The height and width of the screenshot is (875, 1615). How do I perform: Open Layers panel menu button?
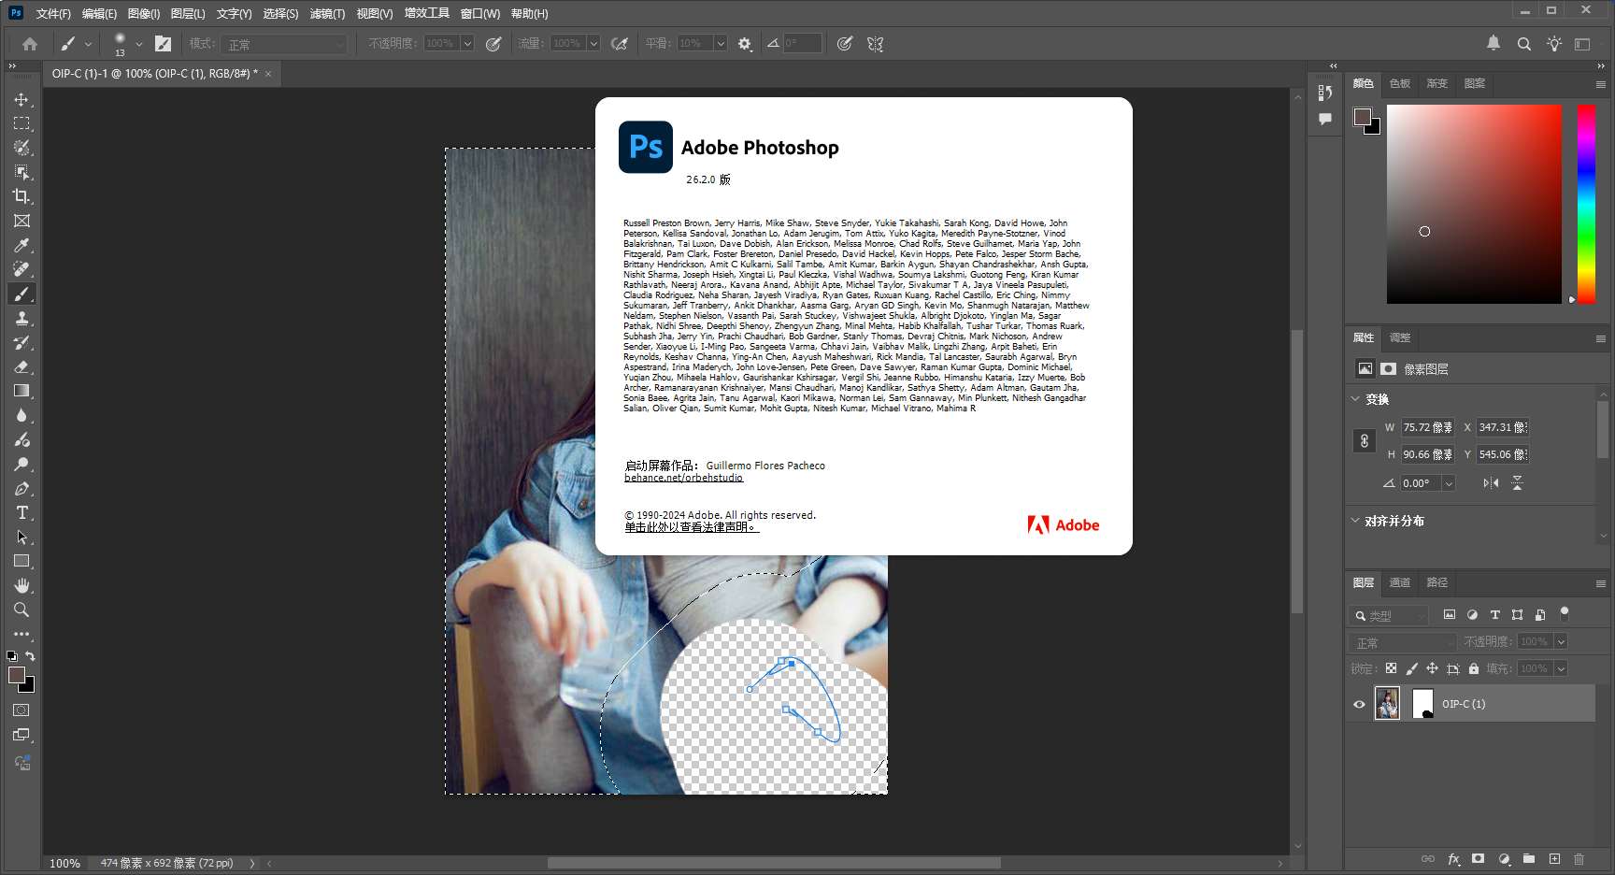1600,583
